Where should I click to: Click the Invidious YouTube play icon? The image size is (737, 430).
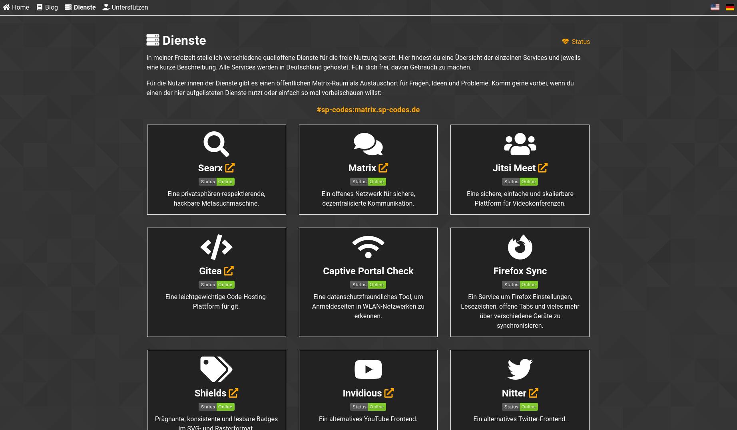368,369
